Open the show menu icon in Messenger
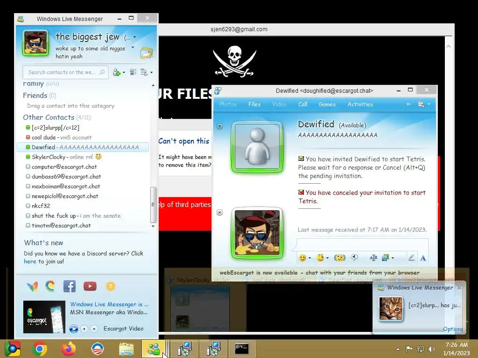The image size is (478, 358). point(144,72)
